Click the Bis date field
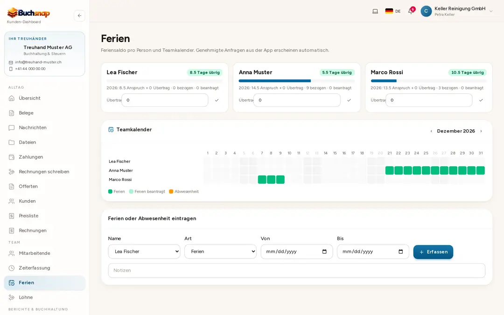The height and width of the screenshot is (315, 504). click(373, 252)
